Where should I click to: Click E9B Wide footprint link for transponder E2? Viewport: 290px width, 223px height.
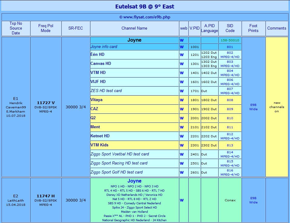coord(253,200)
